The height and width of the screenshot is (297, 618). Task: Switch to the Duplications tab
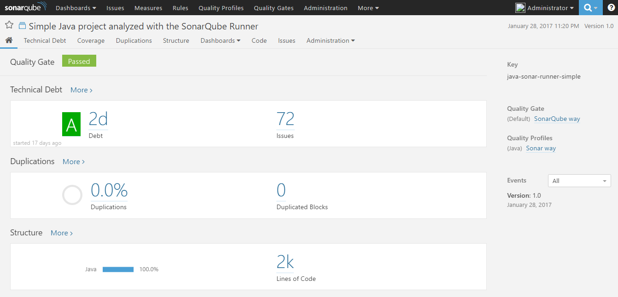point(134,40)
